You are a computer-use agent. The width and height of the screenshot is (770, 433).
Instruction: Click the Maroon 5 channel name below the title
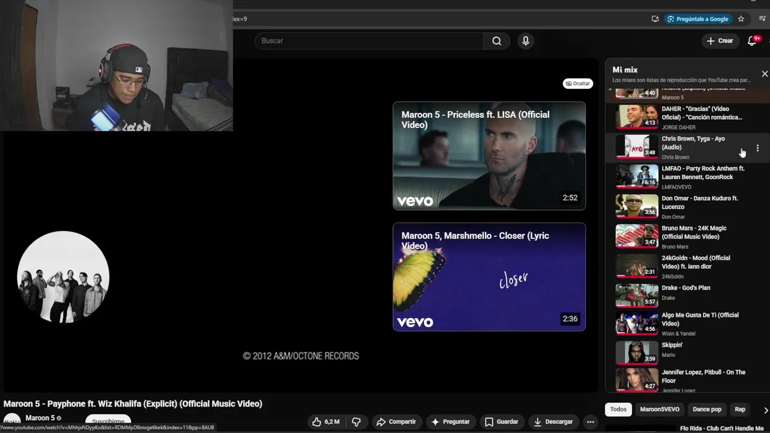click(x=40, y=418)
